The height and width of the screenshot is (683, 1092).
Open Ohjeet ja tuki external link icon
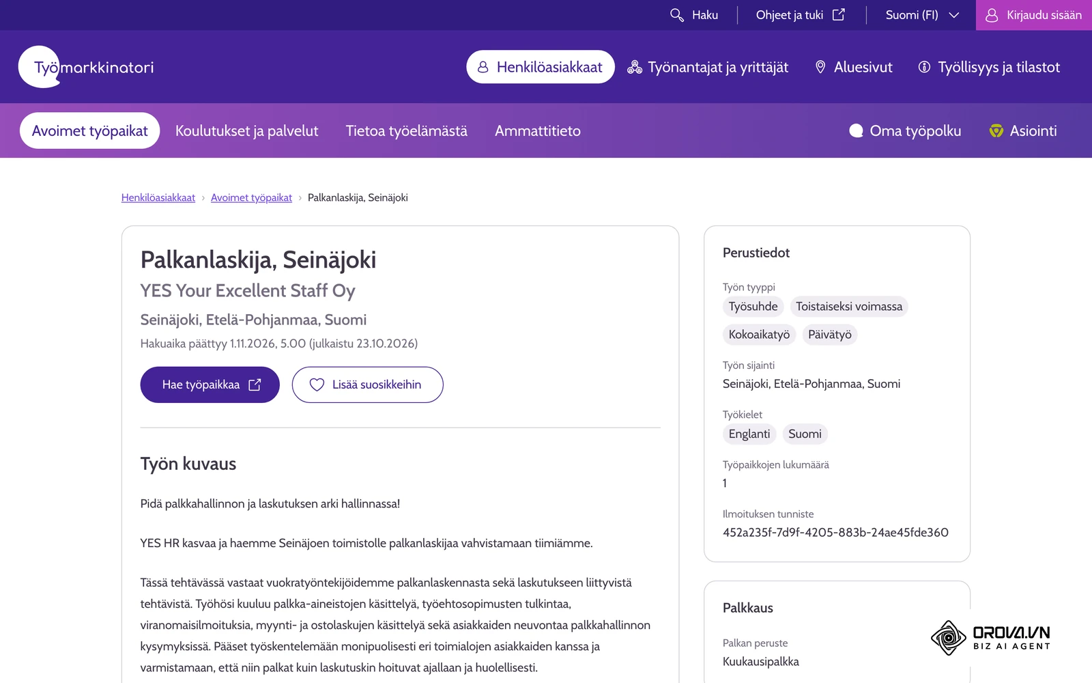click(x=839, y=15)
